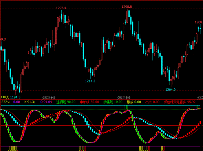The height and width of the screenshot is (151, 203).
Task: Select the 1297.4 high price label
Action: pos(61,8)
